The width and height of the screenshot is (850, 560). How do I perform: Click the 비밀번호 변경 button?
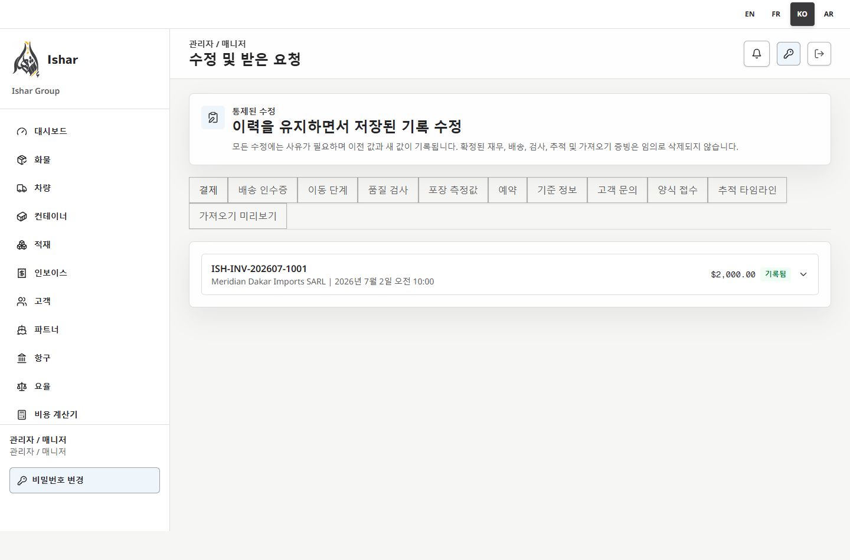click(84, 480)
